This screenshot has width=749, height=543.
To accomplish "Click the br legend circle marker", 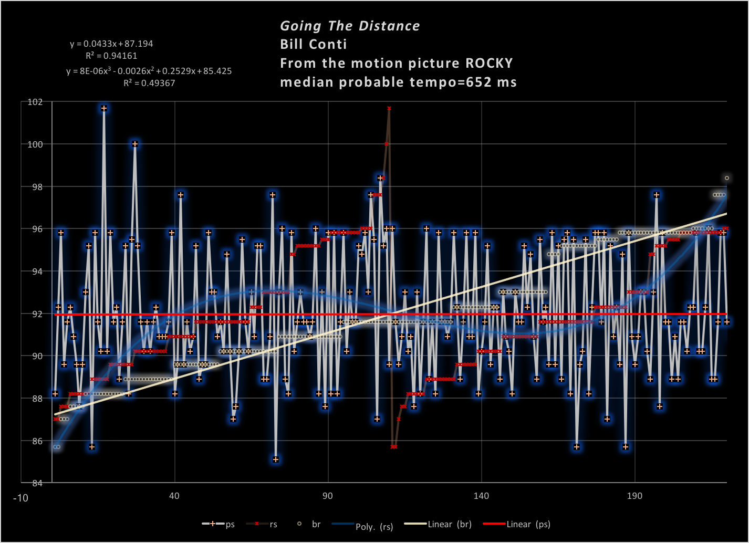I will click(300, 524).
